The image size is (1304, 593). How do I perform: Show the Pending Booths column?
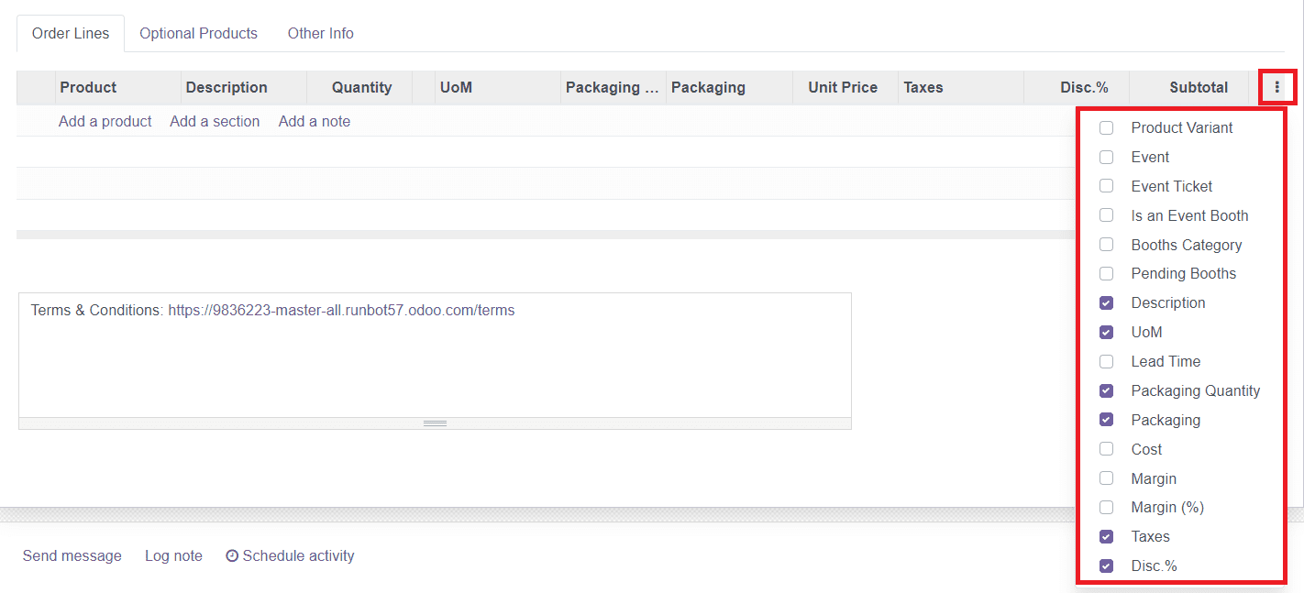[x=1106, y=273]
